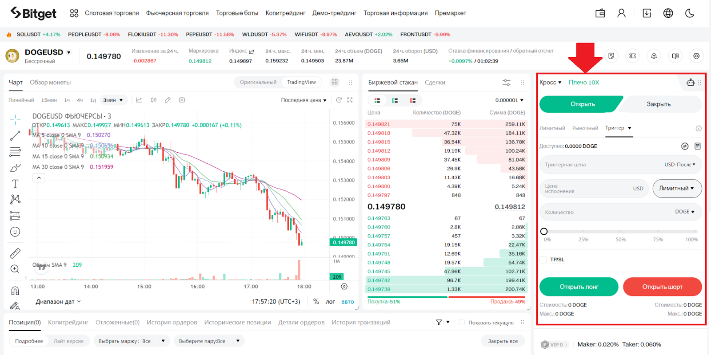The width and height of the screenshot is (711, 355).
Task: Open the positions filter funnel icon
Action: click(439, 323)
